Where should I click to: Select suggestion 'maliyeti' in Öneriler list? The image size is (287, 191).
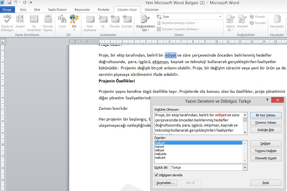coord(198,158)
